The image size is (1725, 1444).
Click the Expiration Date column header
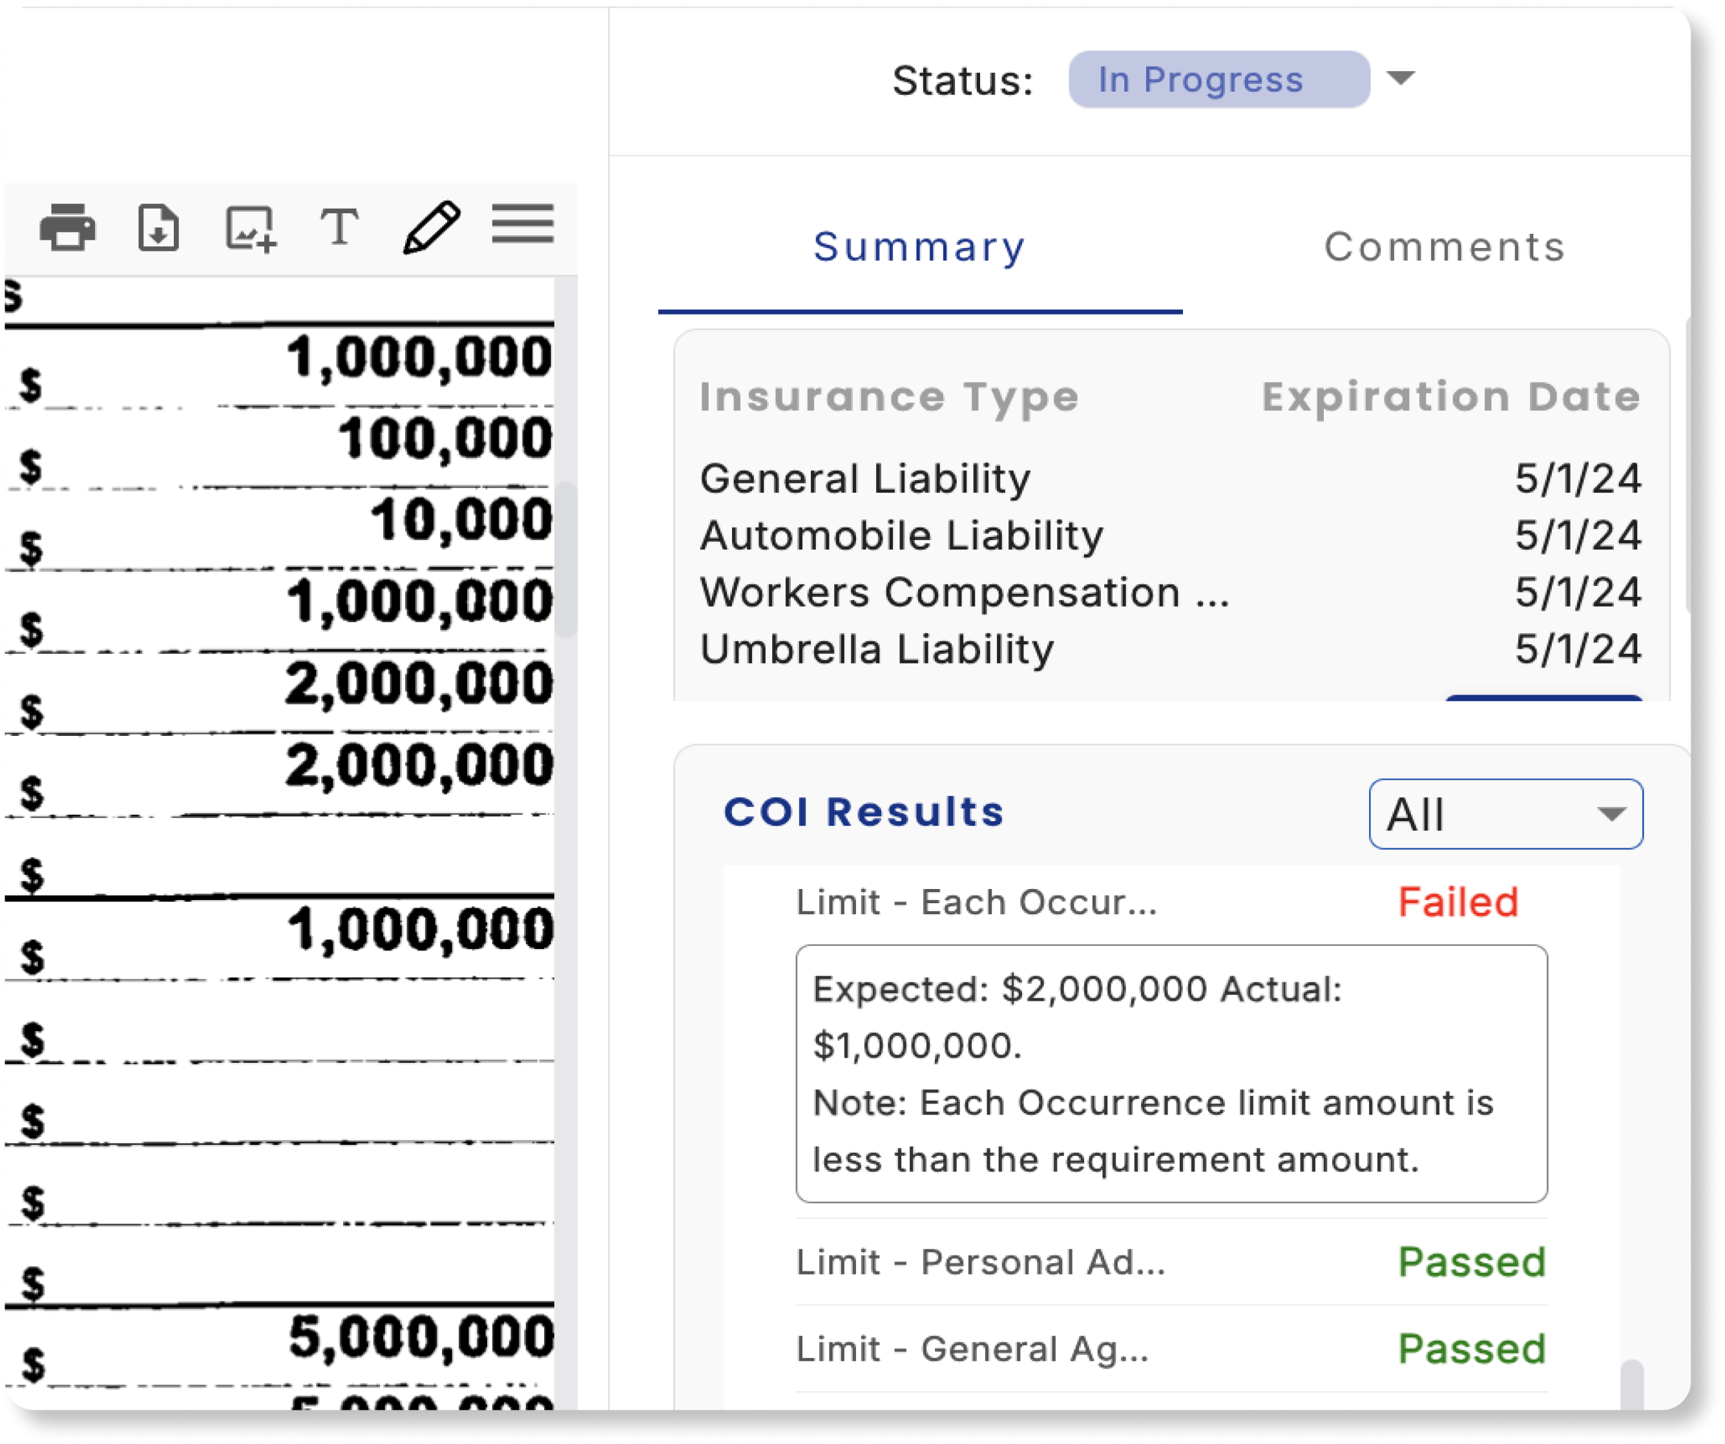pos(1450,397)
